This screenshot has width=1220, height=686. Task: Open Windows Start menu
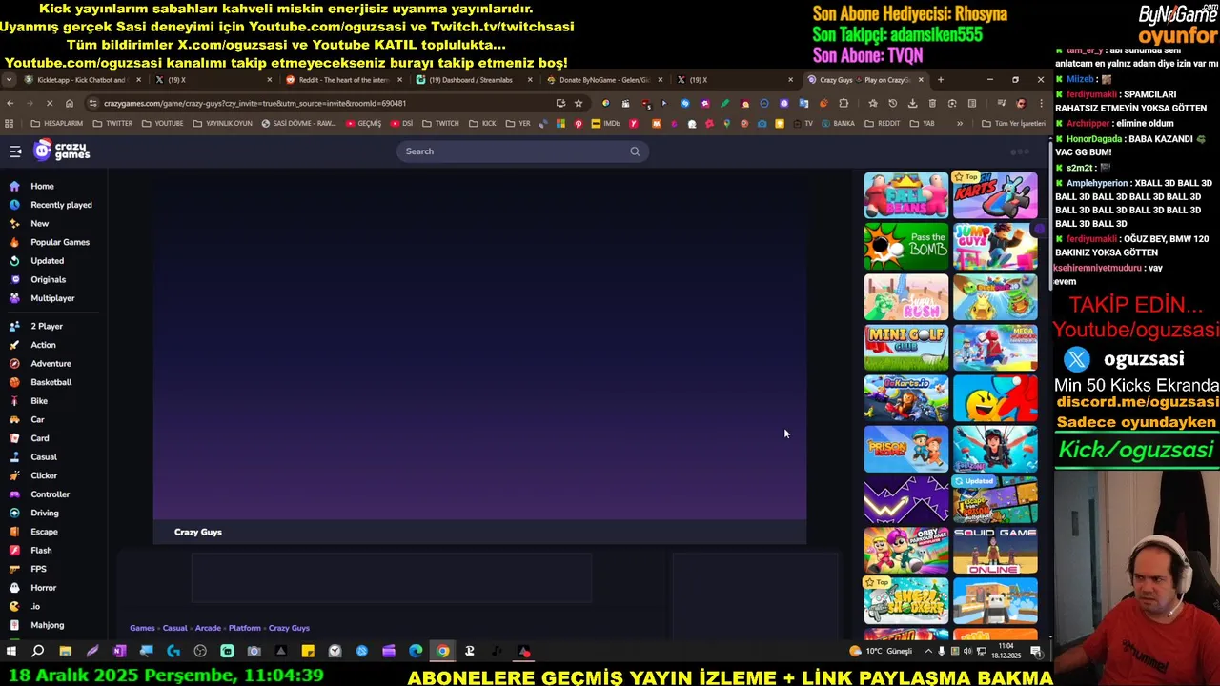point(11,652)
